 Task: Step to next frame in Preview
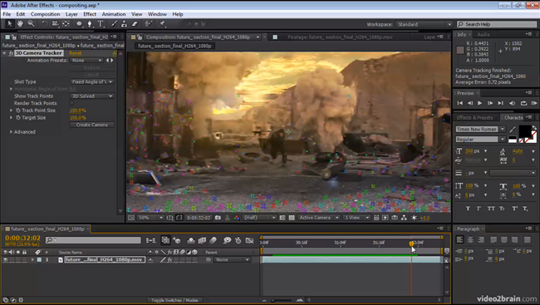pyautogui.click(x=490, y=103)
